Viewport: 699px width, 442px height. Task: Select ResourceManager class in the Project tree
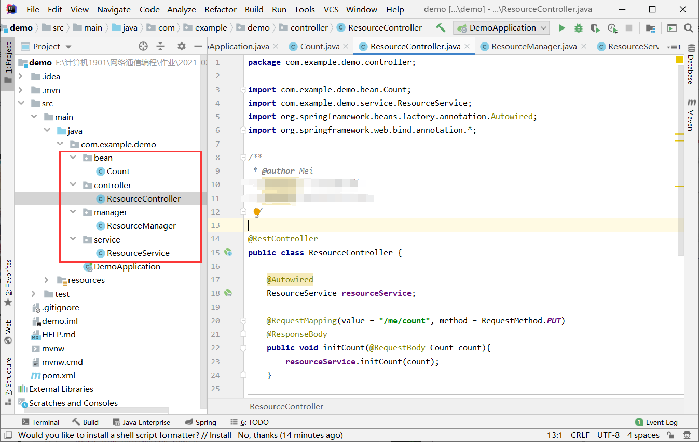click(x=136, y=226)
